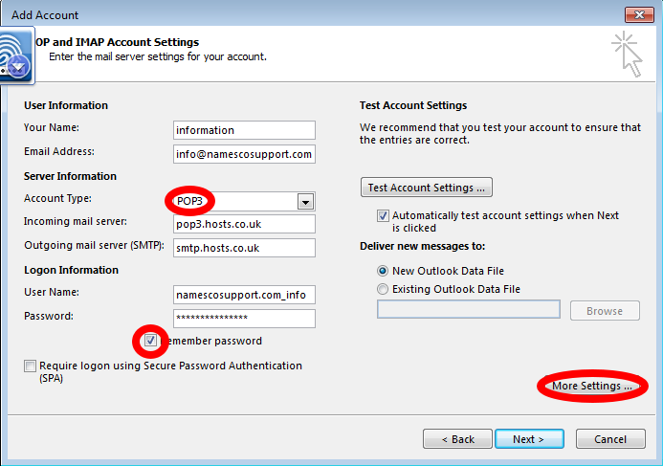Viewport: 663px width, 466px height.
Task: Click the Your Name input field
Action: pos(244,130)
